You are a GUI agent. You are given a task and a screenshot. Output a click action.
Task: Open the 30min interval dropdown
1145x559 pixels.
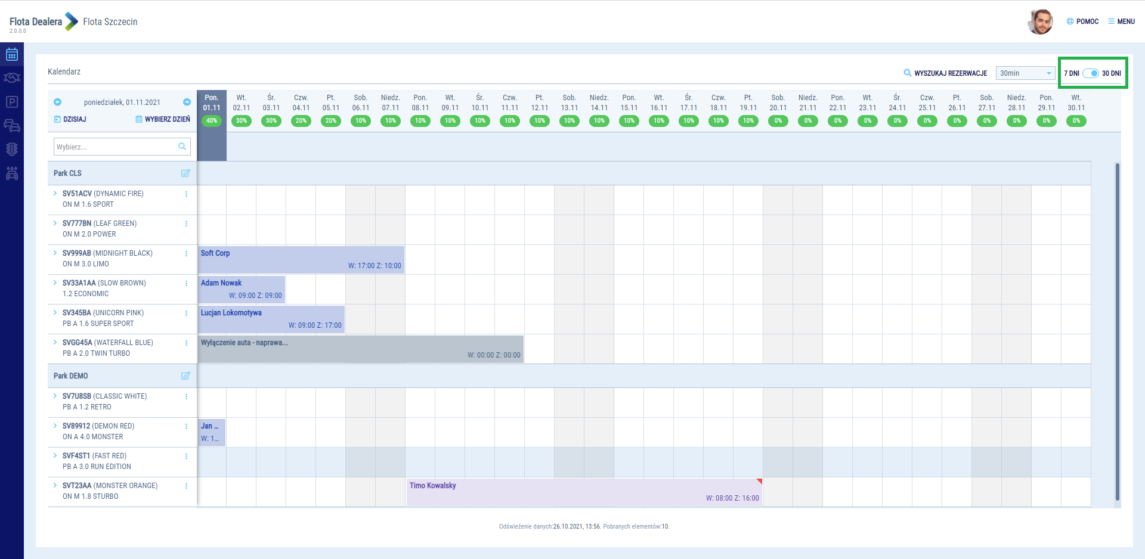[1025, 73]
